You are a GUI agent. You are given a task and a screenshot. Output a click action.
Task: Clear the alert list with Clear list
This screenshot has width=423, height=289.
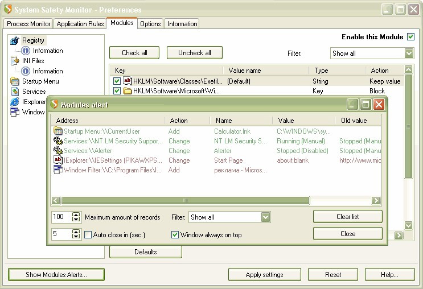[x=347, y=217]
